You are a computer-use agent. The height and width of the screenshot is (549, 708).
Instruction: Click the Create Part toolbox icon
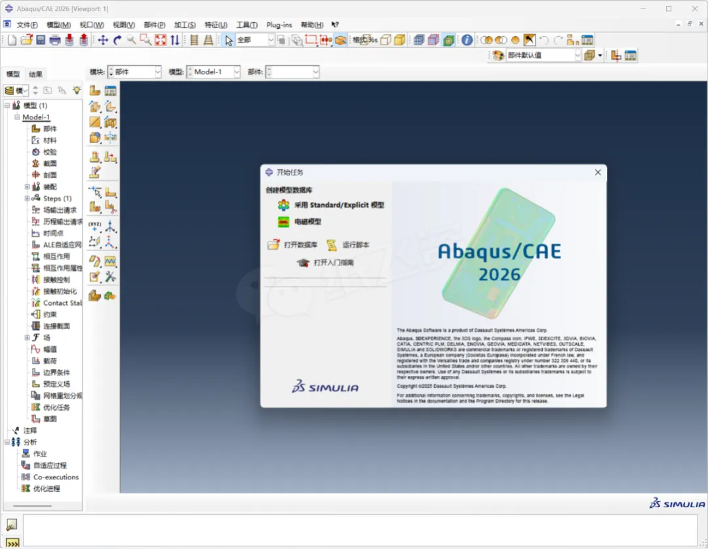(95, 91)
